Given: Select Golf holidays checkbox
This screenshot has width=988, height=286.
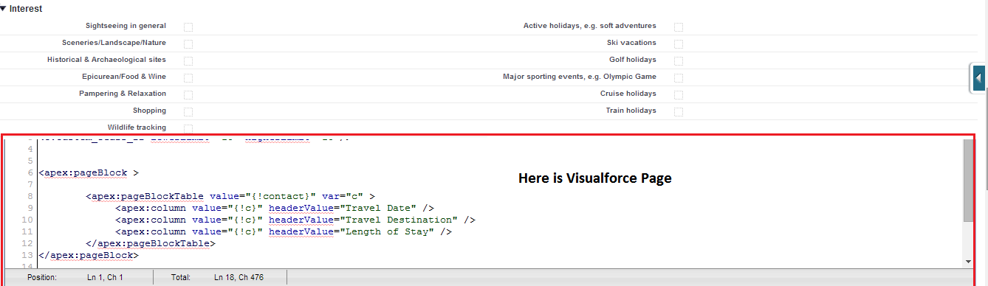Looking at the screenshot, I should pos(679,60).
